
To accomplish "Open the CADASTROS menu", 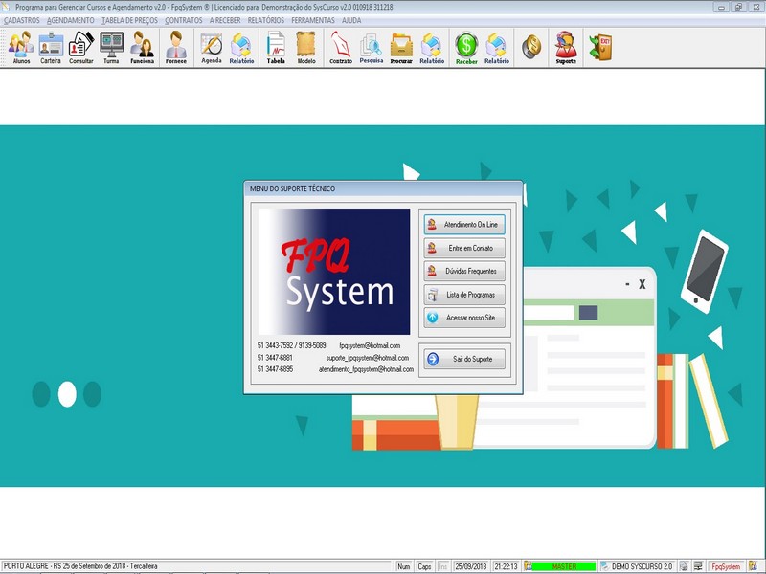I will click(21, 20).
